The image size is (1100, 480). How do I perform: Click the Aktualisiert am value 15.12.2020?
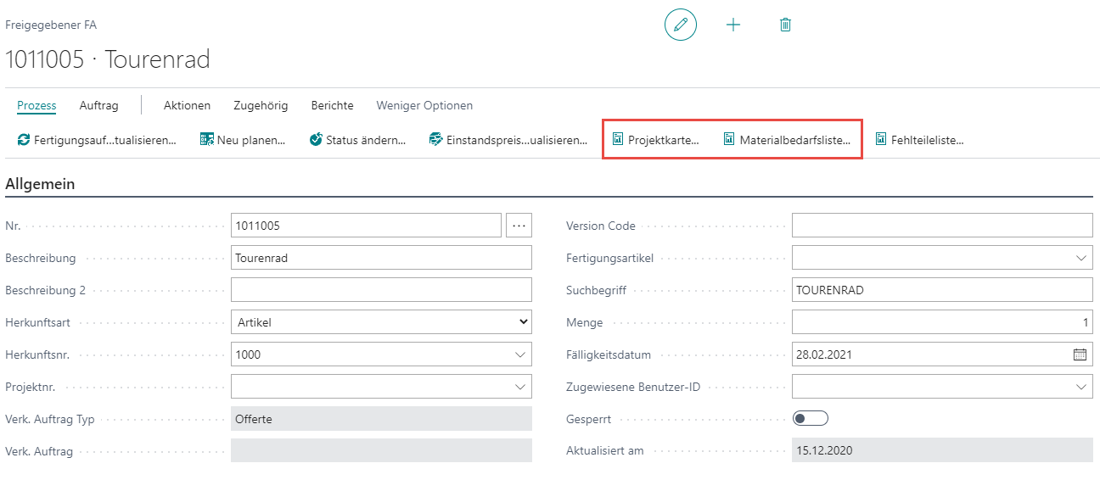[824, 451]
